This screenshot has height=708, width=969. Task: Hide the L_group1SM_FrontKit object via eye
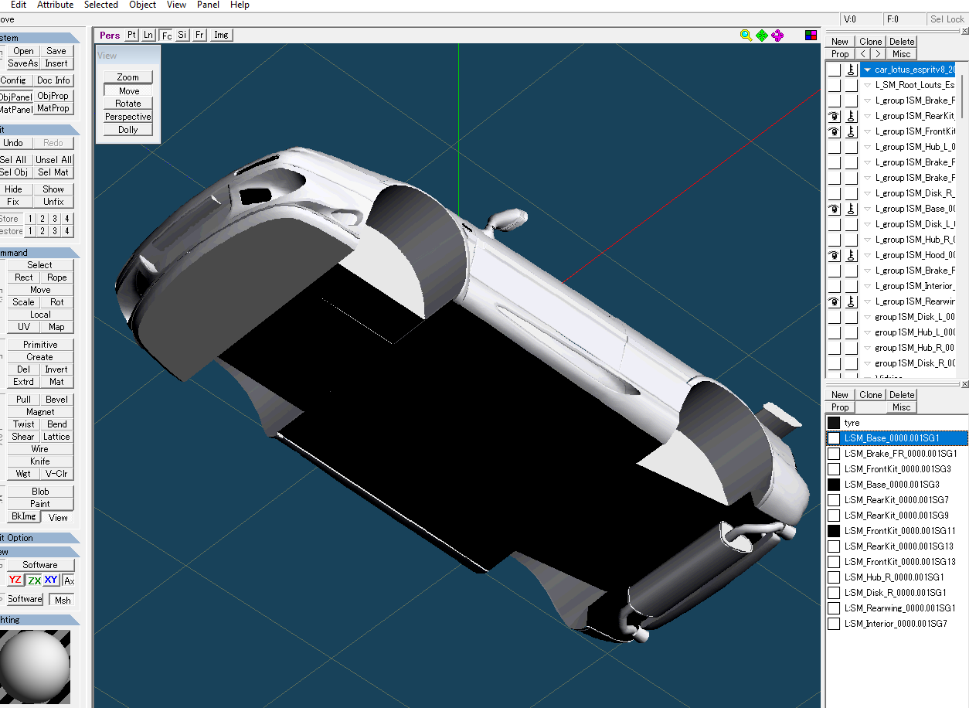pyautogui.click(x=834, y=131)
